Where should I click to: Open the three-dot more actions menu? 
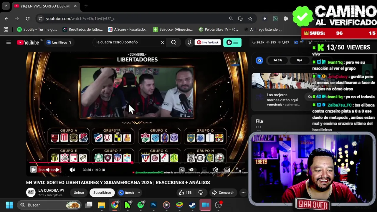click(x=244, y=193)
